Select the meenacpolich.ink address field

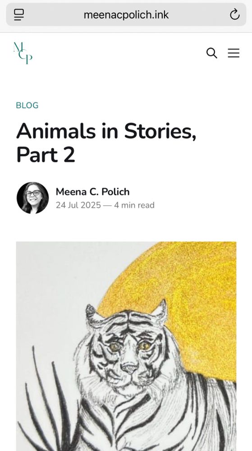[x=126, y=15]
